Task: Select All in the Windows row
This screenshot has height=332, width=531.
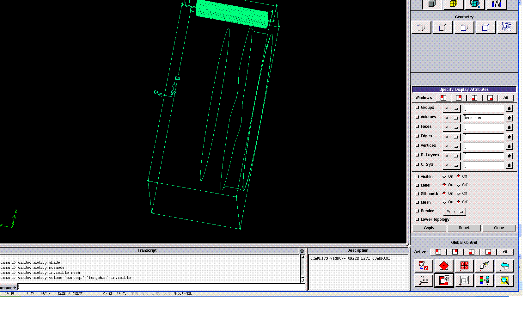Action: point(505,98)
